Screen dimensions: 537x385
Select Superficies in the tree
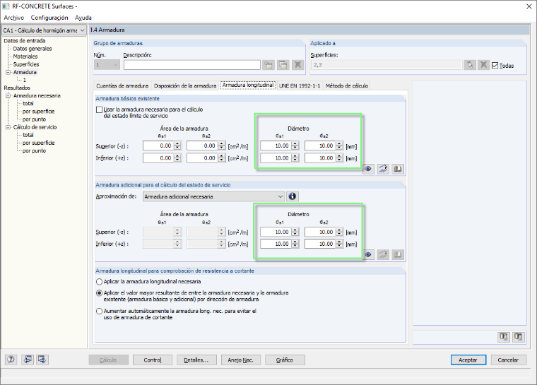tap(26, 64)
